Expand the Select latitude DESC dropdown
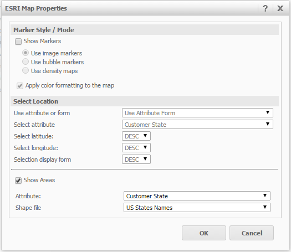Screen dimensions: 291x252 (136, 136)
